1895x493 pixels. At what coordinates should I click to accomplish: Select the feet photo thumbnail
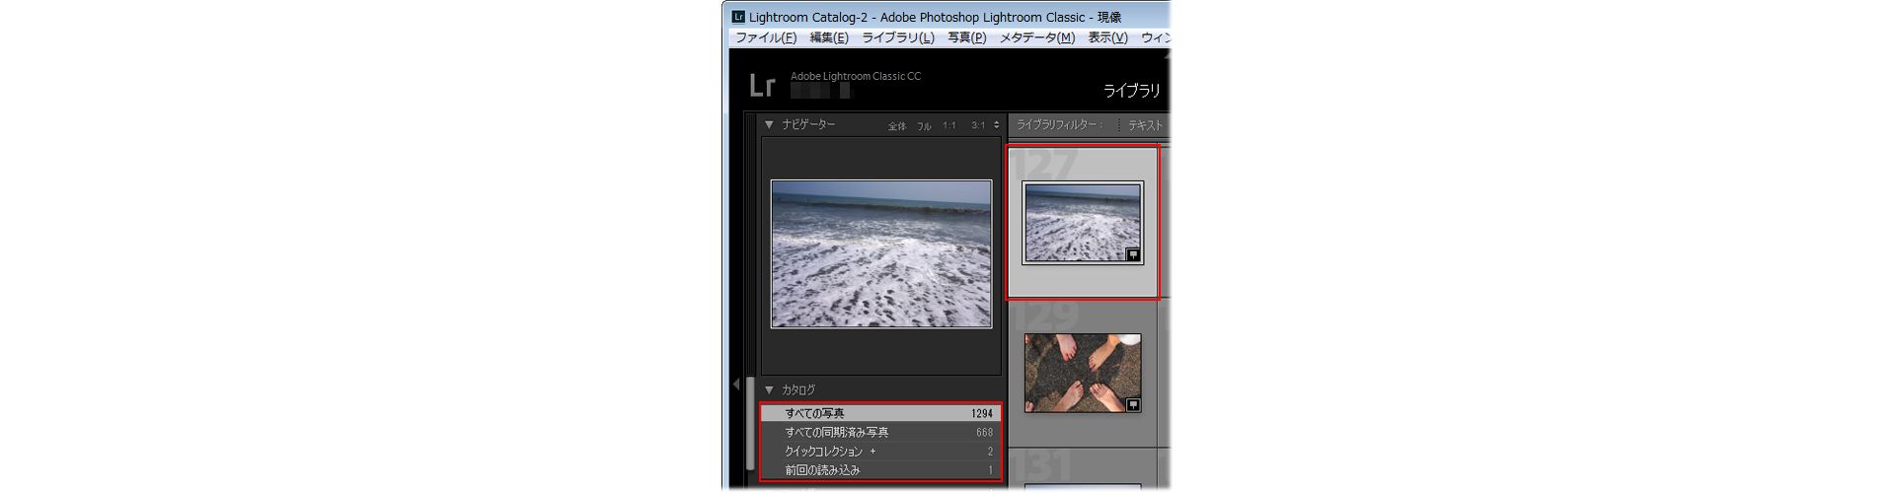[1083, 373]
